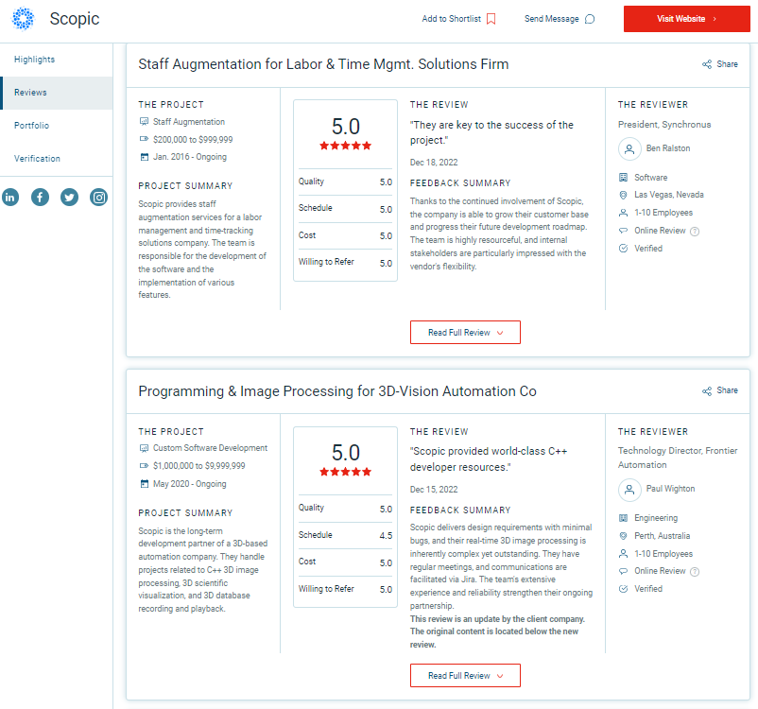Open Scopic's Instagram profile icon
This screenshot has height=709, width=758.
98,198
